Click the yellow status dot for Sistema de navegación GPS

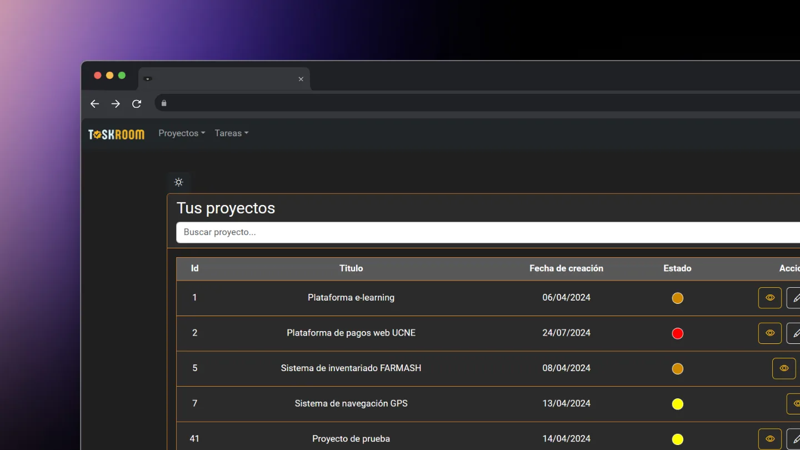point(677,404)
